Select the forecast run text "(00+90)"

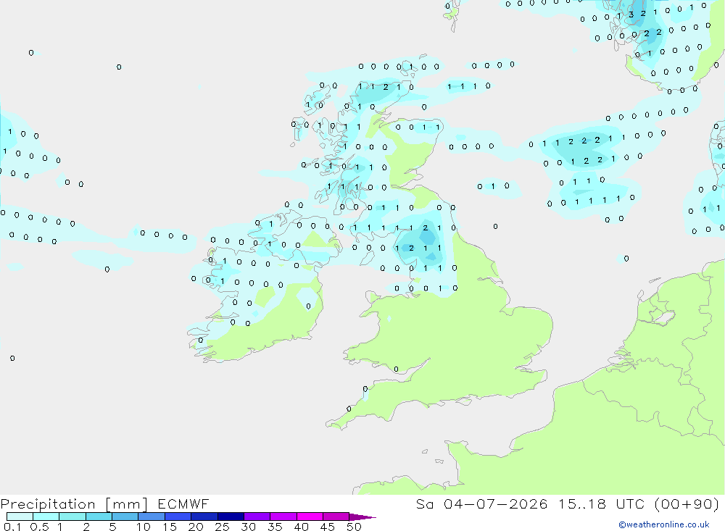(687, 503)
